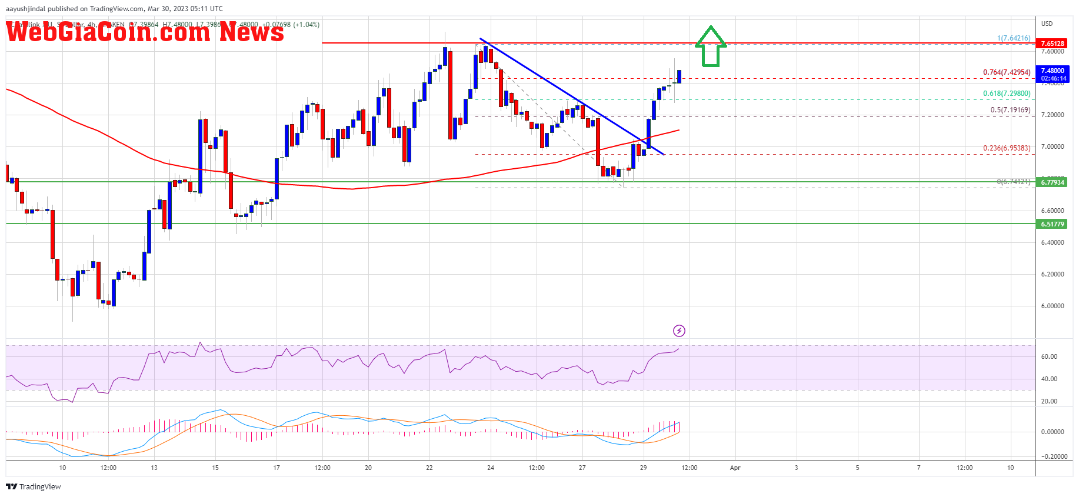
Task: Click the 15 date label on time axis
Action: pyautogui.click(x=215, y=468)
